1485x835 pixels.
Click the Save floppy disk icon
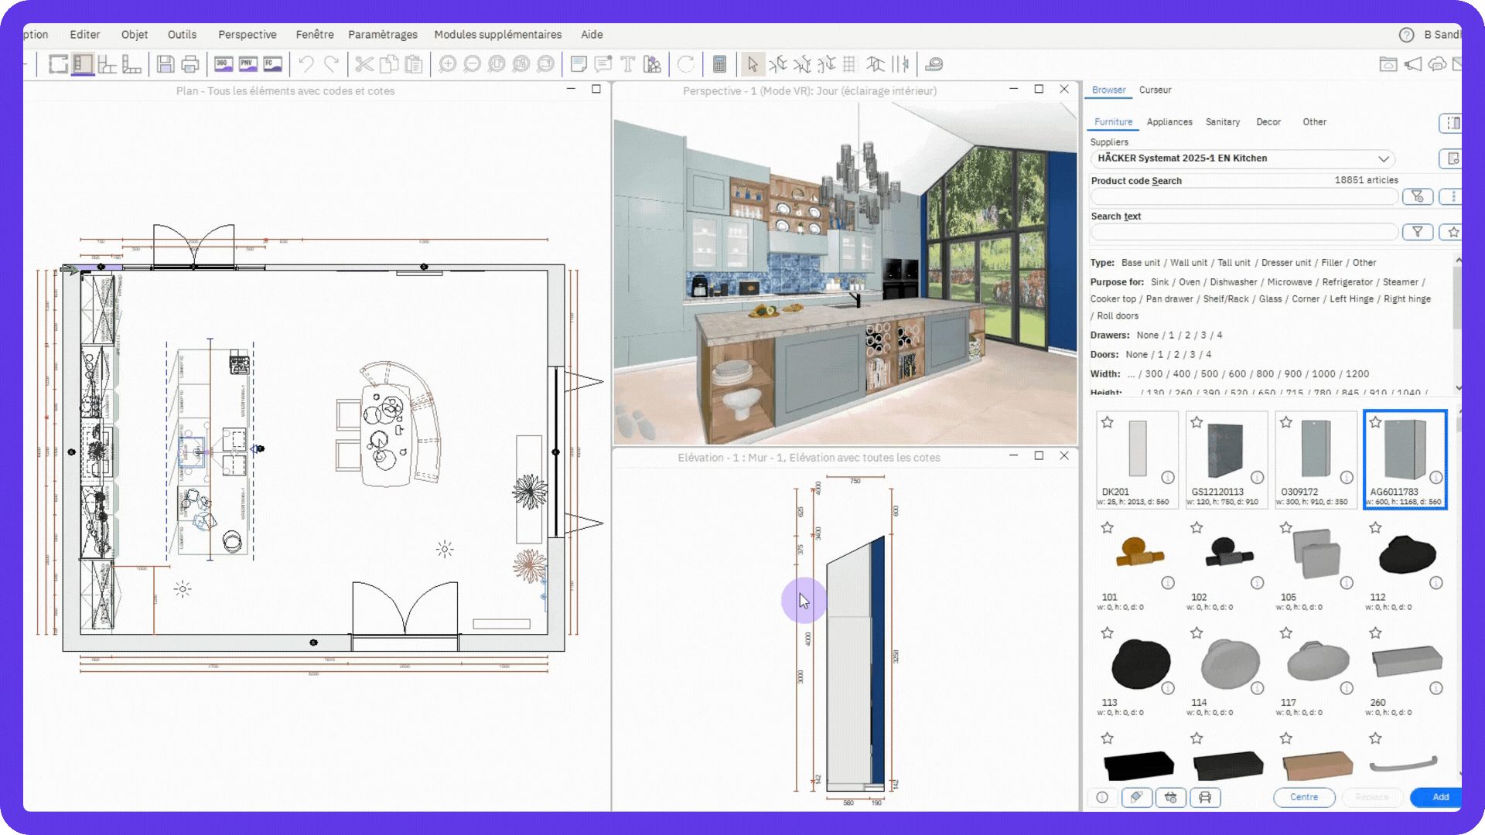point(165,64)
